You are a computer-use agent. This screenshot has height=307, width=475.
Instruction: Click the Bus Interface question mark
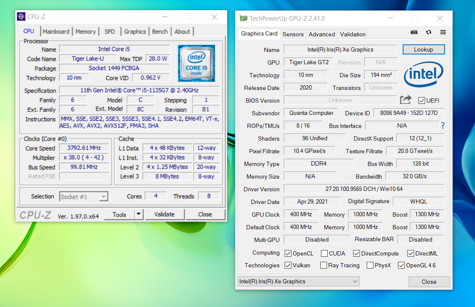coord(442,125)
